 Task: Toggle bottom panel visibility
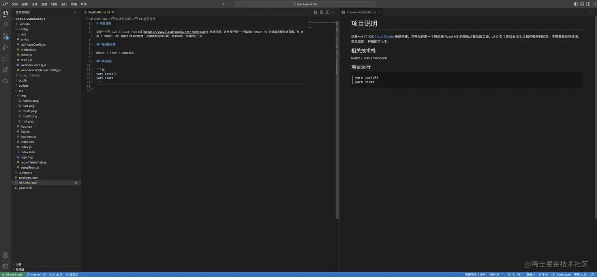[582, 4]
